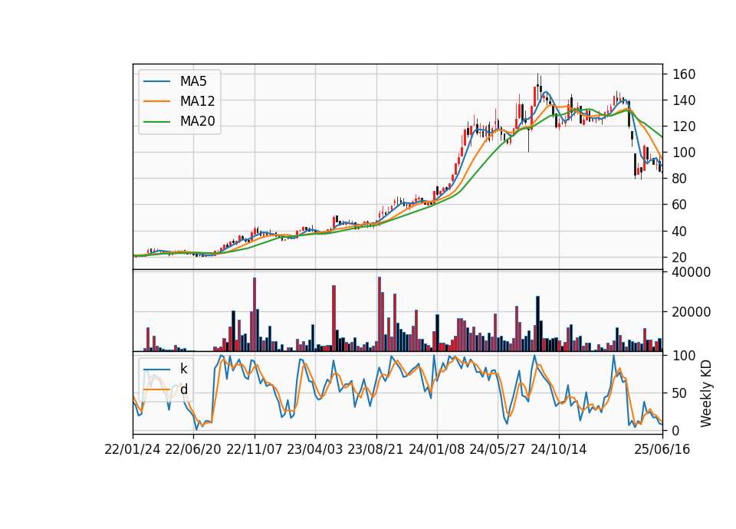Click the 100 price axis label in price panel
This screenshot has width=736, height=529.
tap(684, 153)
